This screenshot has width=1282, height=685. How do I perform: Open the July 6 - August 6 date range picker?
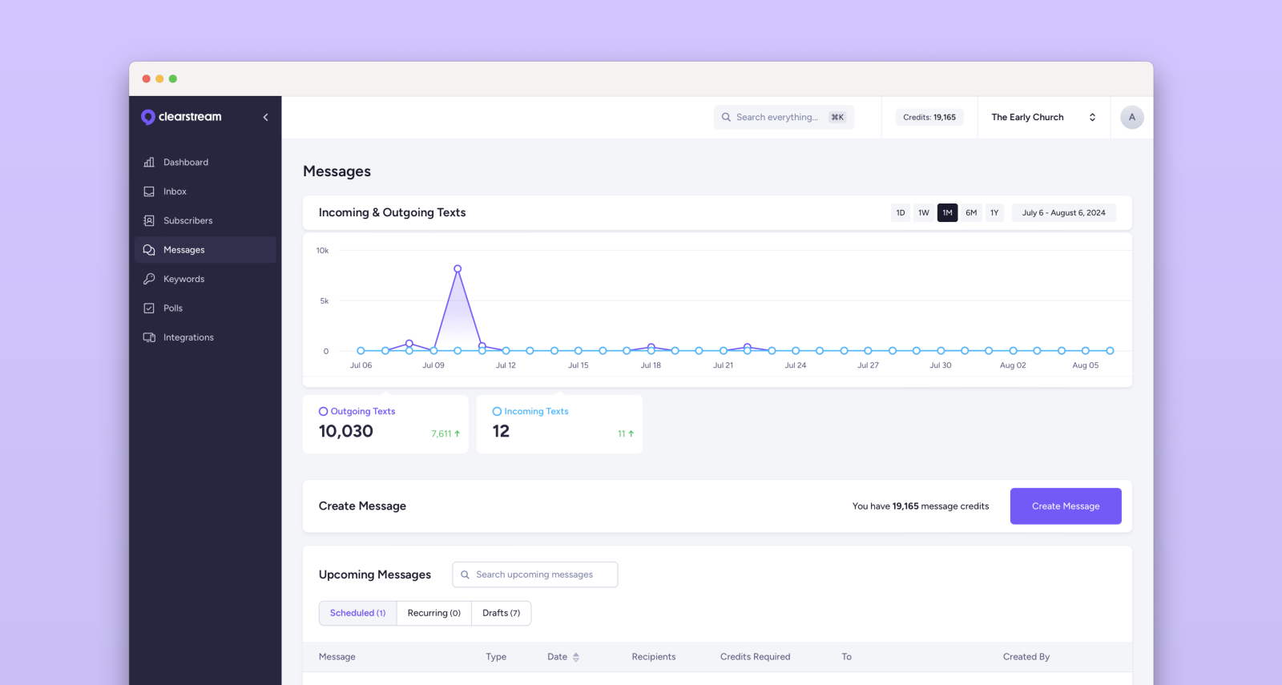click(1063, 213)
